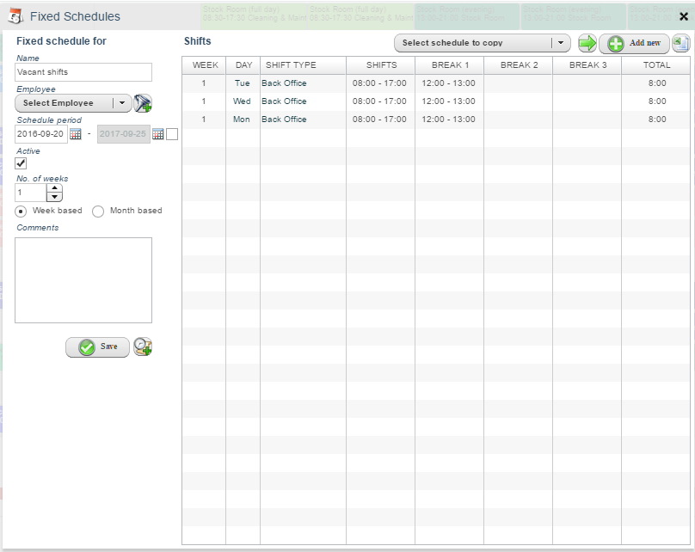
Task: Open the Select schedule to copy dropdown
Action: click(483, 43)
